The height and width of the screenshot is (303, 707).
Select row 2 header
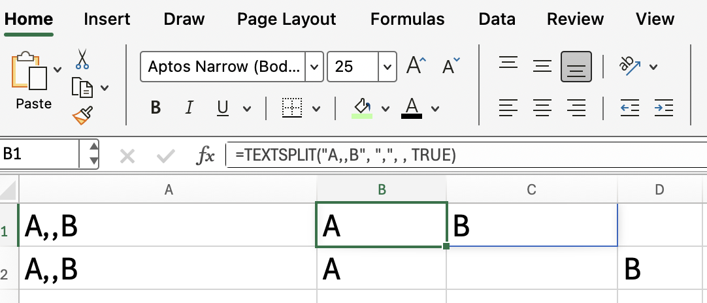pos(9,268)
